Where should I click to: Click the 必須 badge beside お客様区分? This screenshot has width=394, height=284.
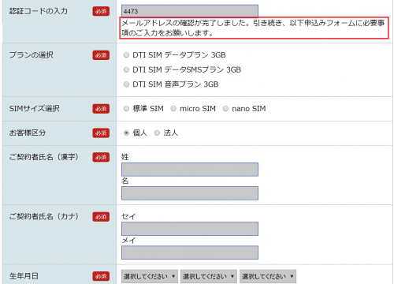101,133
